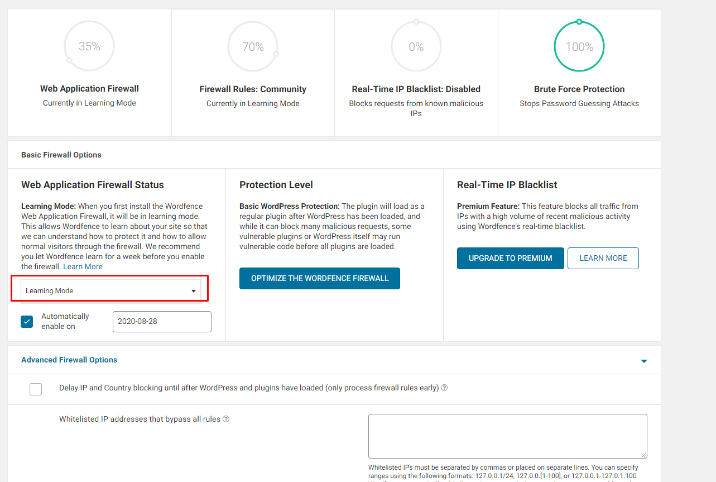716x482 pixels.
Task: Collapse Advanced Firewall Options with the arrow
Action: click(644, 361)
